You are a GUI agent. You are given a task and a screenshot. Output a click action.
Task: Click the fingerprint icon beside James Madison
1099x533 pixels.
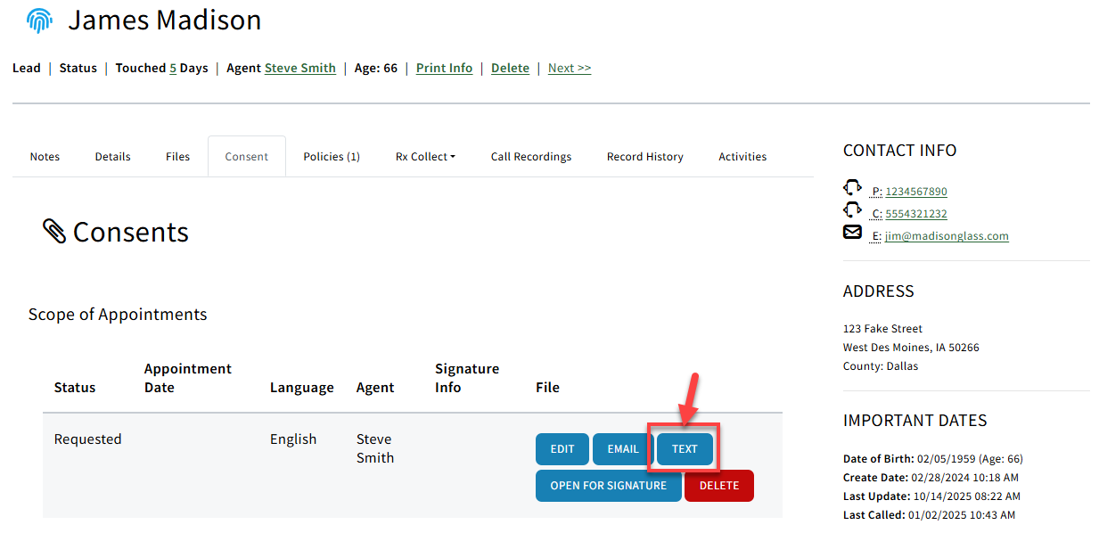click(38, 19)
